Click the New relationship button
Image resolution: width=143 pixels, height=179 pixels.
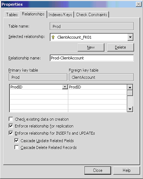tap(91, 47)
